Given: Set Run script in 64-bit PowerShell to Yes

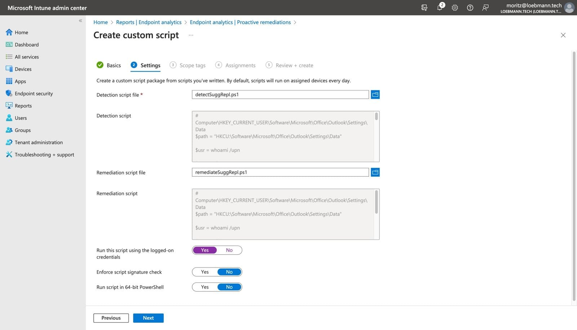Looking at the screenshot, I should 205,287.
